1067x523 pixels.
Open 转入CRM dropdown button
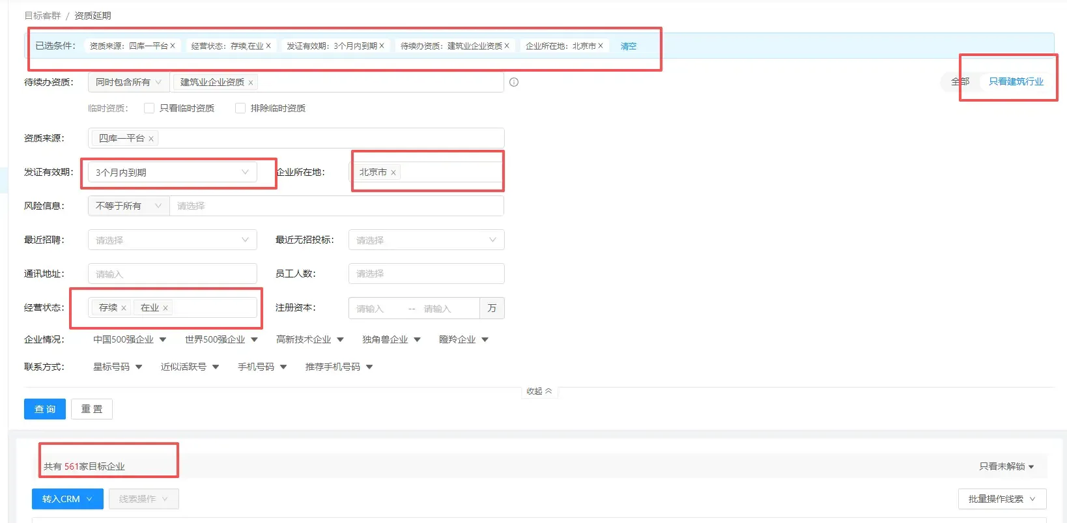(x=68, y=499)
